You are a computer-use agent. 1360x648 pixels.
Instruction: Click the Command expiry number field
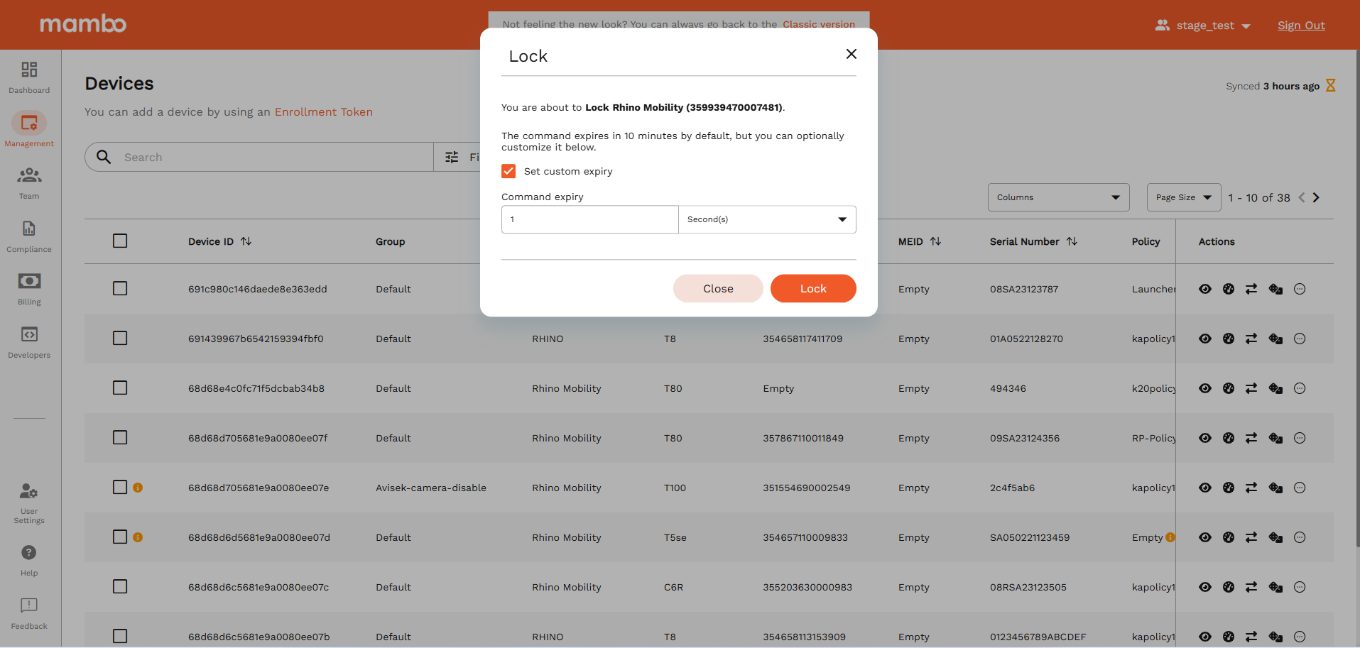pos(589,220)
